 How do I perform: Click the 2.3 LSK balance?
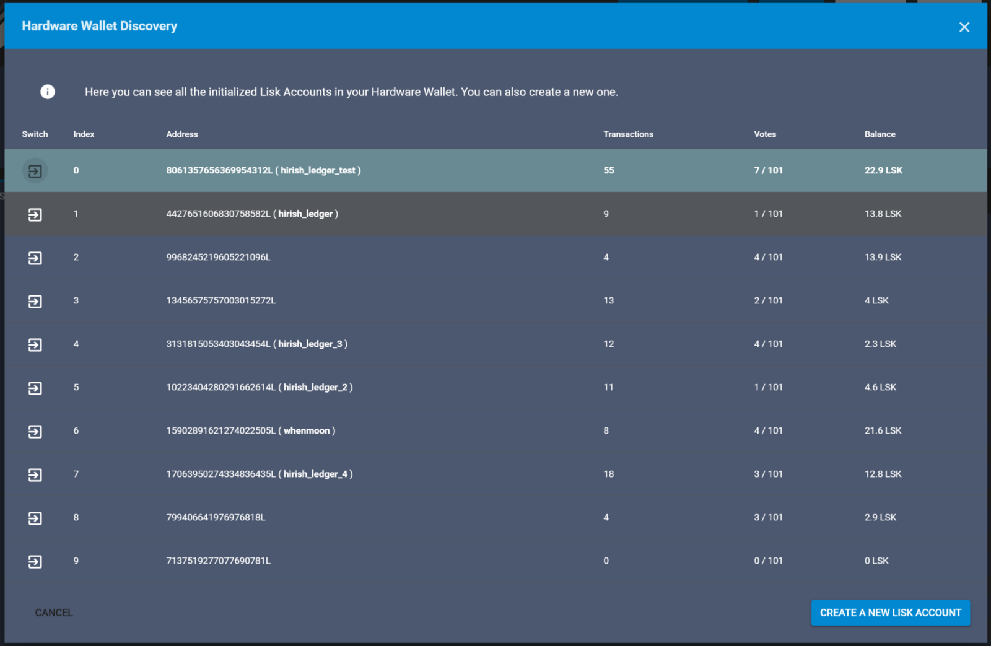(880, 344)
